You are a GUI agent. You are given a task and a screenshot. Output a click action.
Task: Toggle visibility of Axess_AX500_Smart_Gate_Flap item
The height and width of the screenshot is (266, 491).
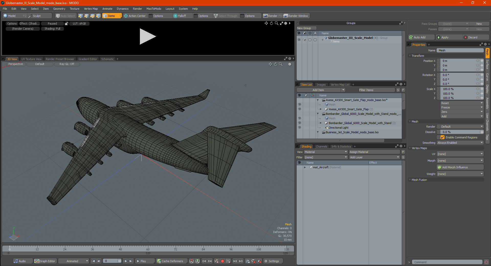[x=299, y=109]
